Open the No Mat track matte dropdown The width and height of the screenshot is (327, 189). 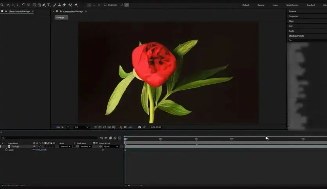point(86,146)
